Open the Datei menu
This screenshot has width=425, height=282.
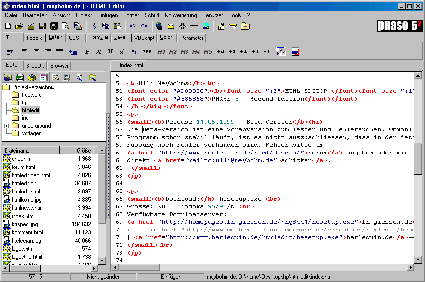[x=11, y=15]
